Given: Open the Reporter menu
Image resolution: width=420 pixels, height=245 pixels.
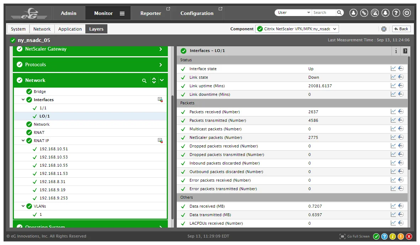Looking at the screenshot, I should (x=151, y=13).
